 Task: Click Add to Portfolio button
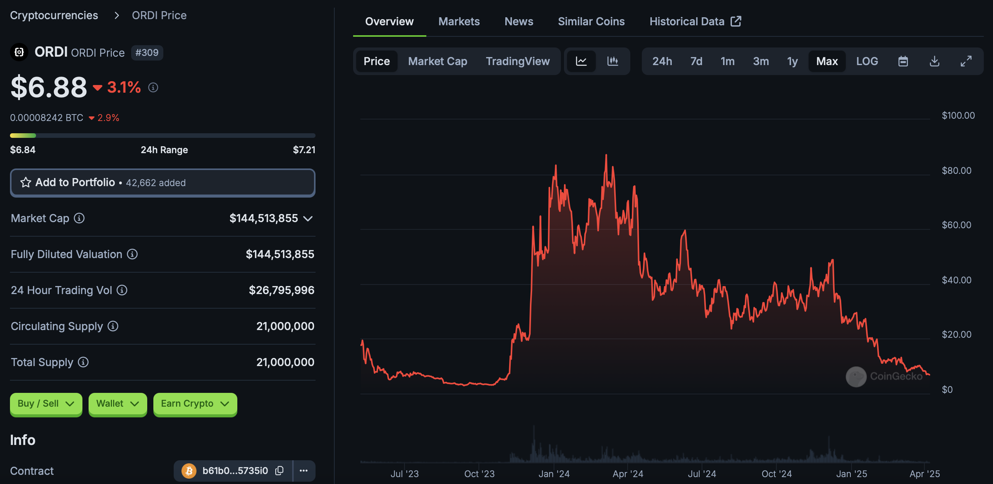[x=163, y=183]
